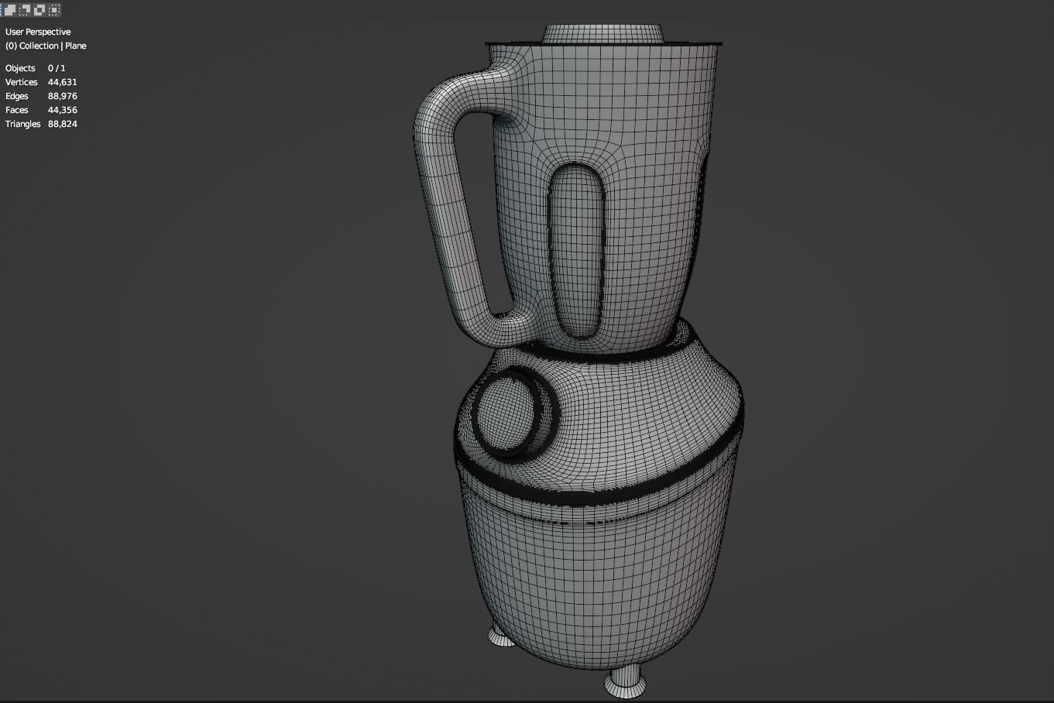Click the round dial knob on blender base

coord(508,414)
